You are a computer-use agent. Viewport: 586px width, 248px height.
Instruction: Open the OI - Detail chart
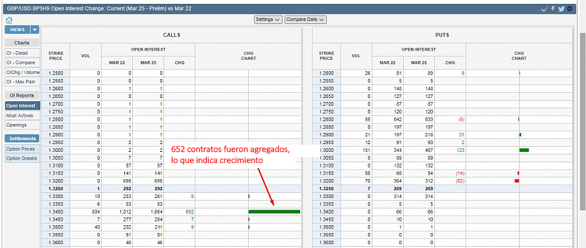coord(22,53)
